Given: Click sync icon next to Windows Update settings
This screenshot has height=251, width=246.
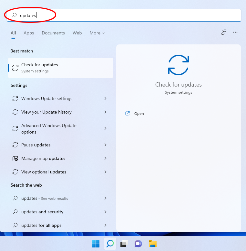Looking at the screenshot, I should point(15,98).
